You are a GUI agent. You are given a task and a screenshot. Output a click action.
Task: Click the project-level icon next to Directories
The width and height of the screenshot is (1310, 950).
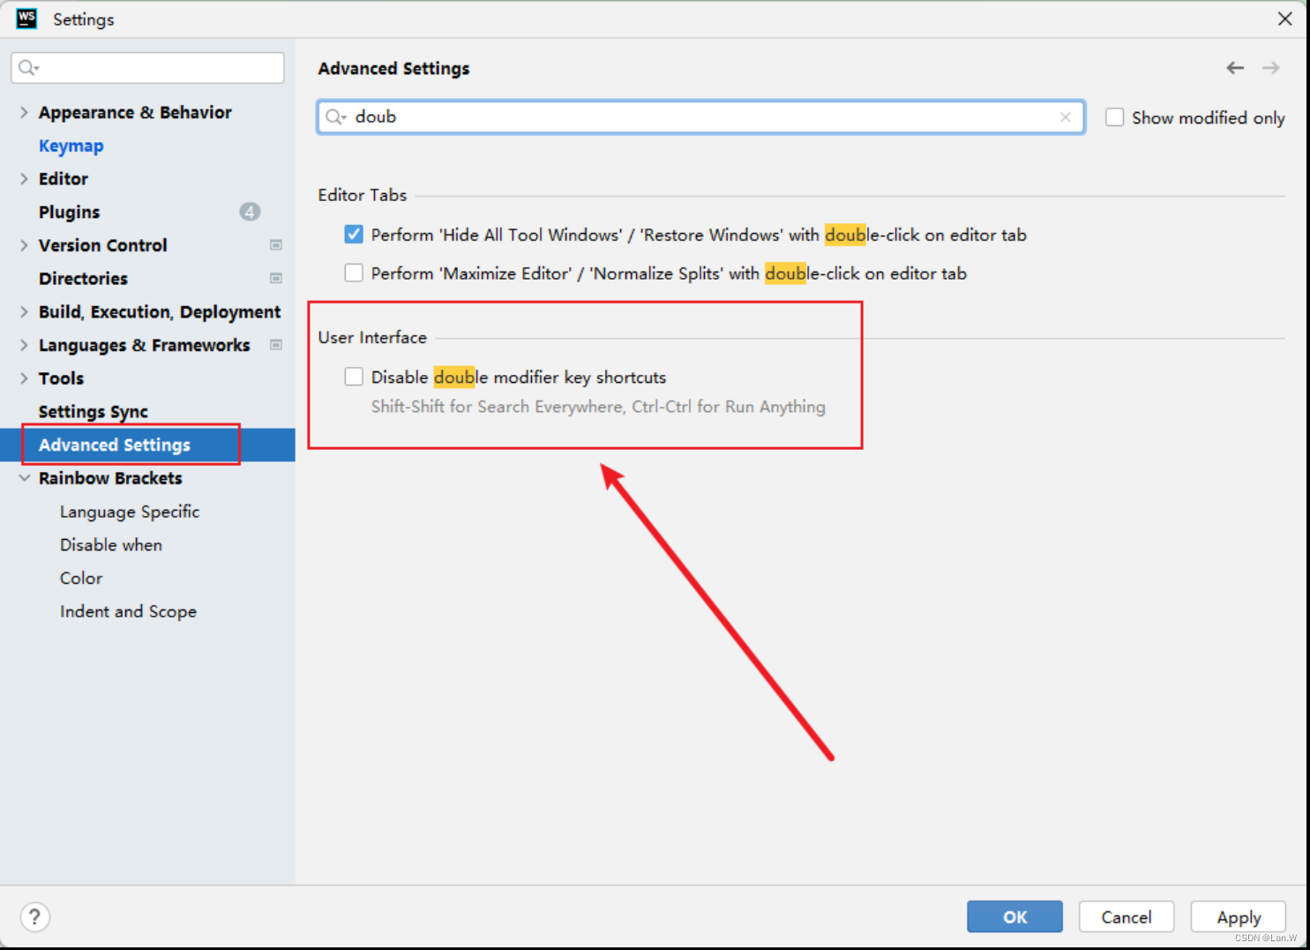[276, 278]
